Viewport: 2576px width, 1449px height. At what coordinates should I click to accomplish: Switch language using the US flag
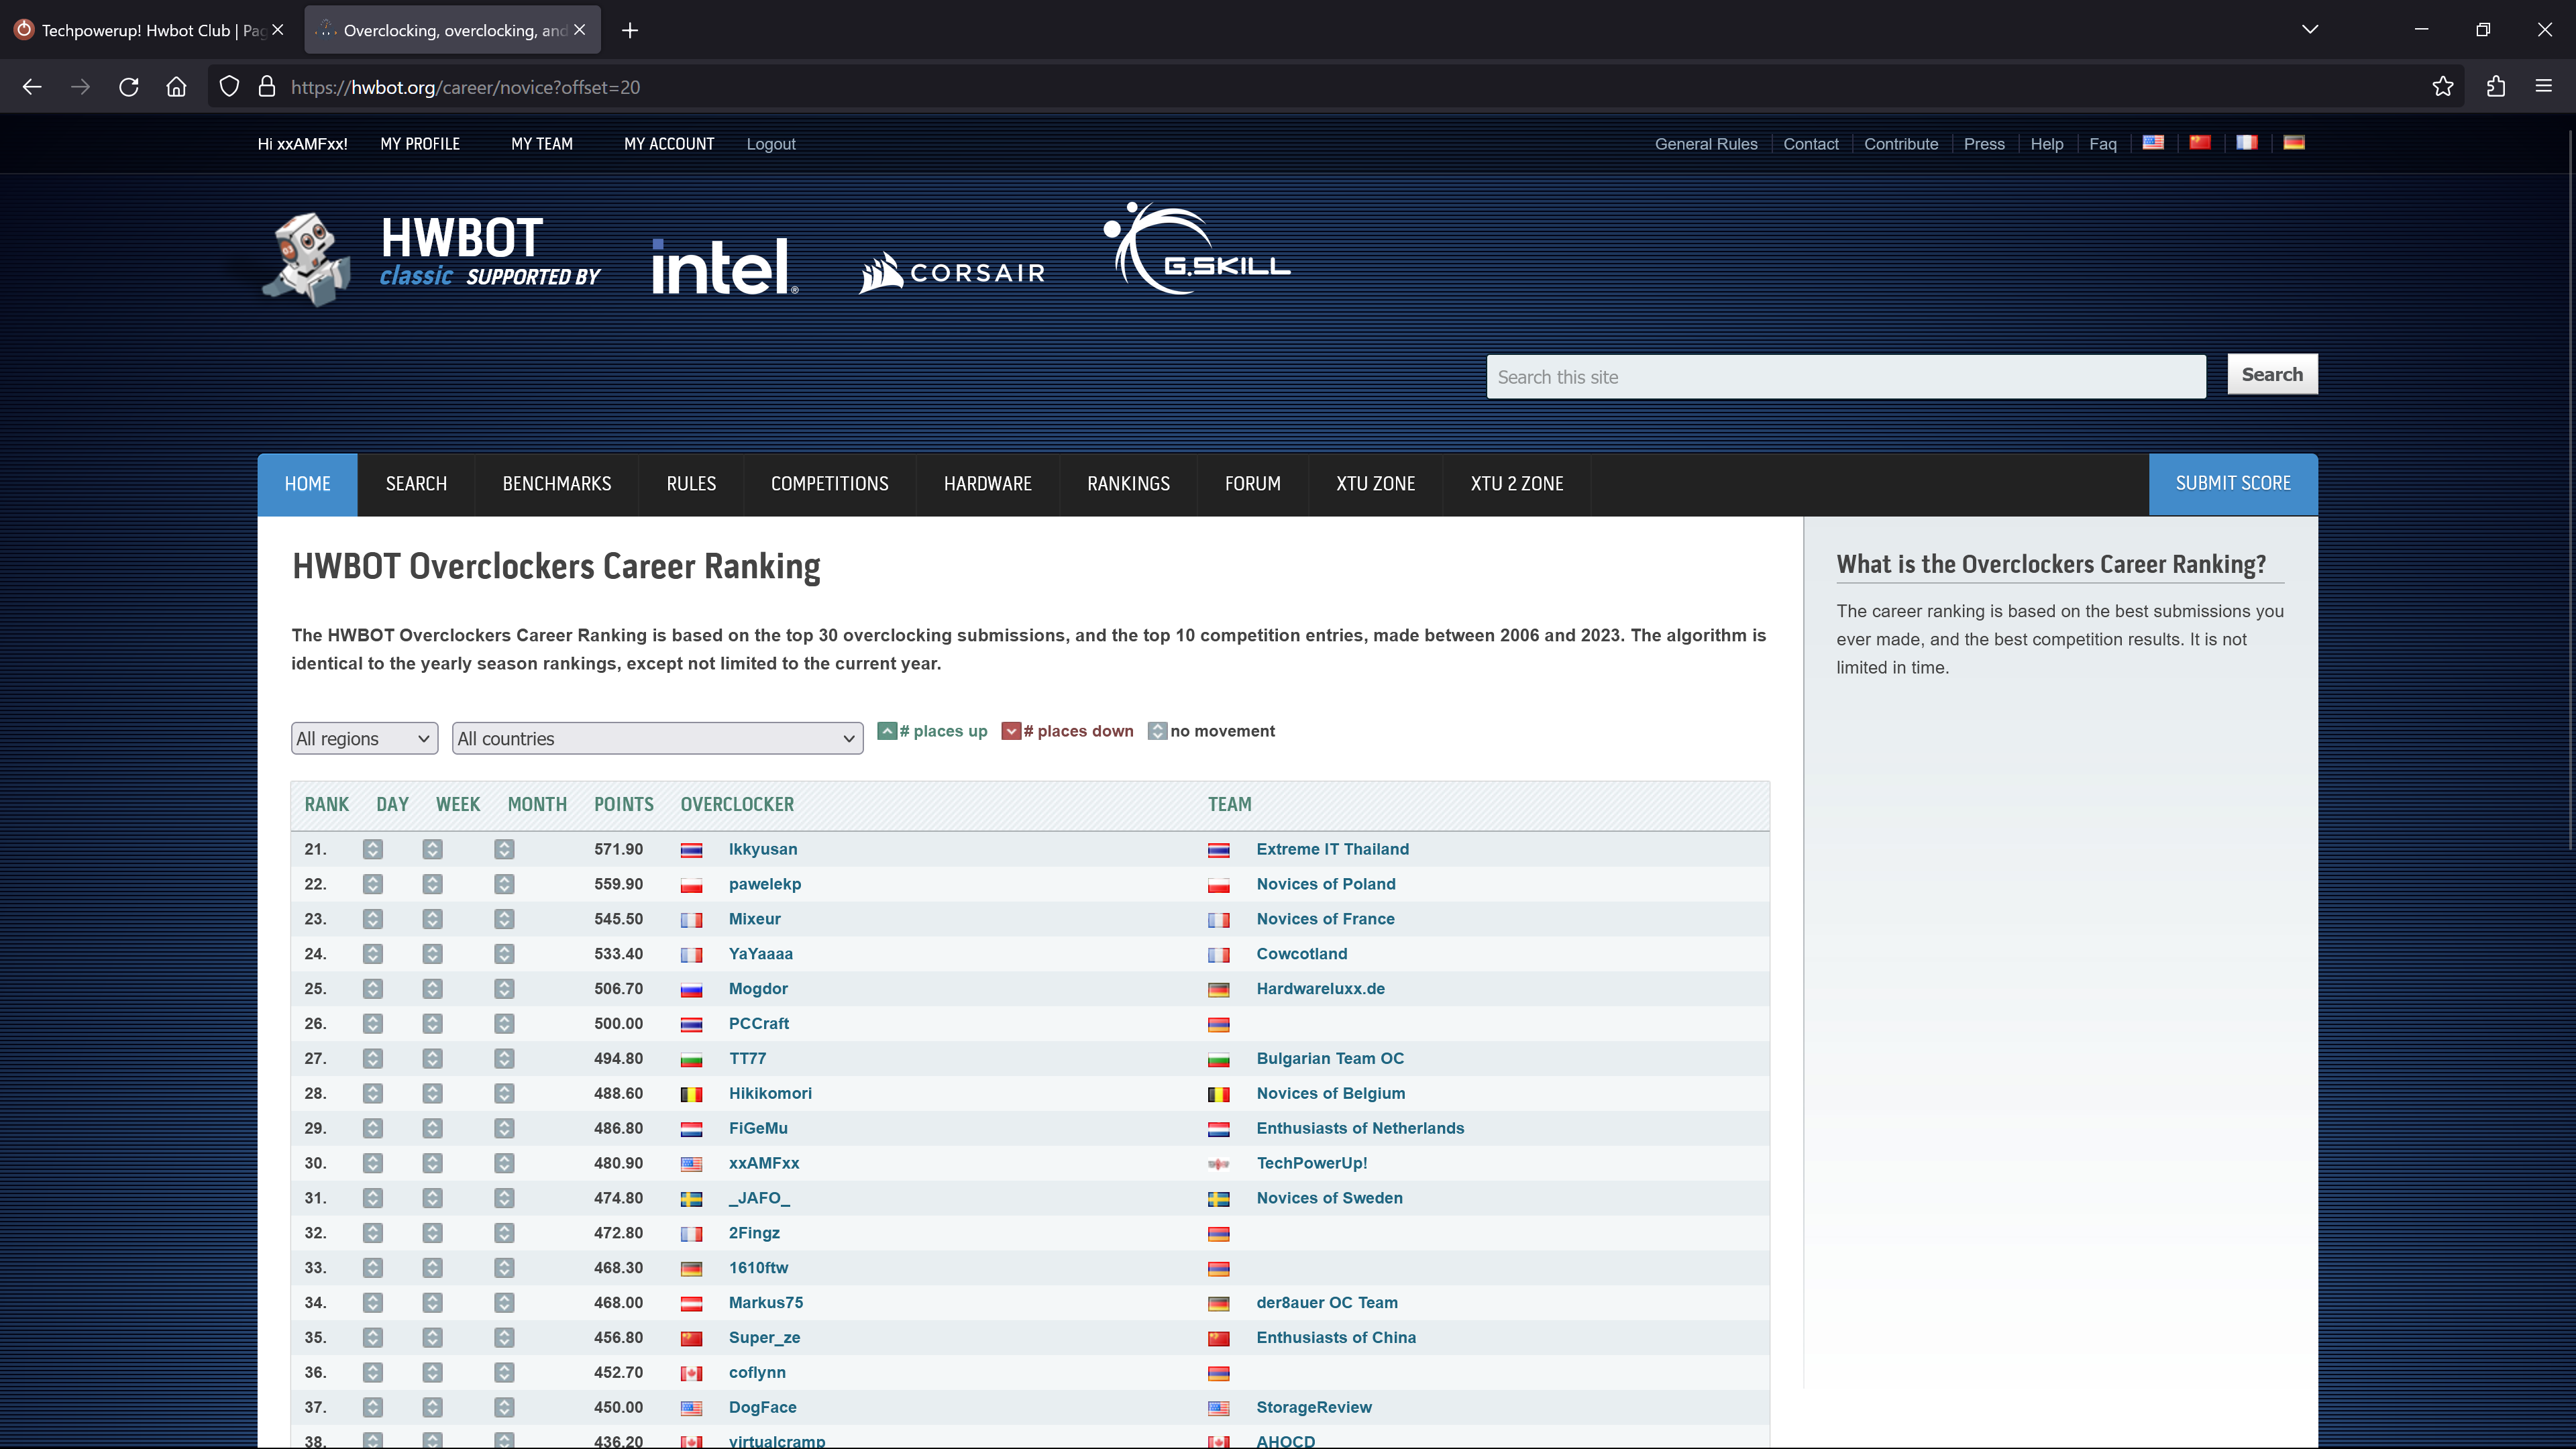(x=2153, y=142)
